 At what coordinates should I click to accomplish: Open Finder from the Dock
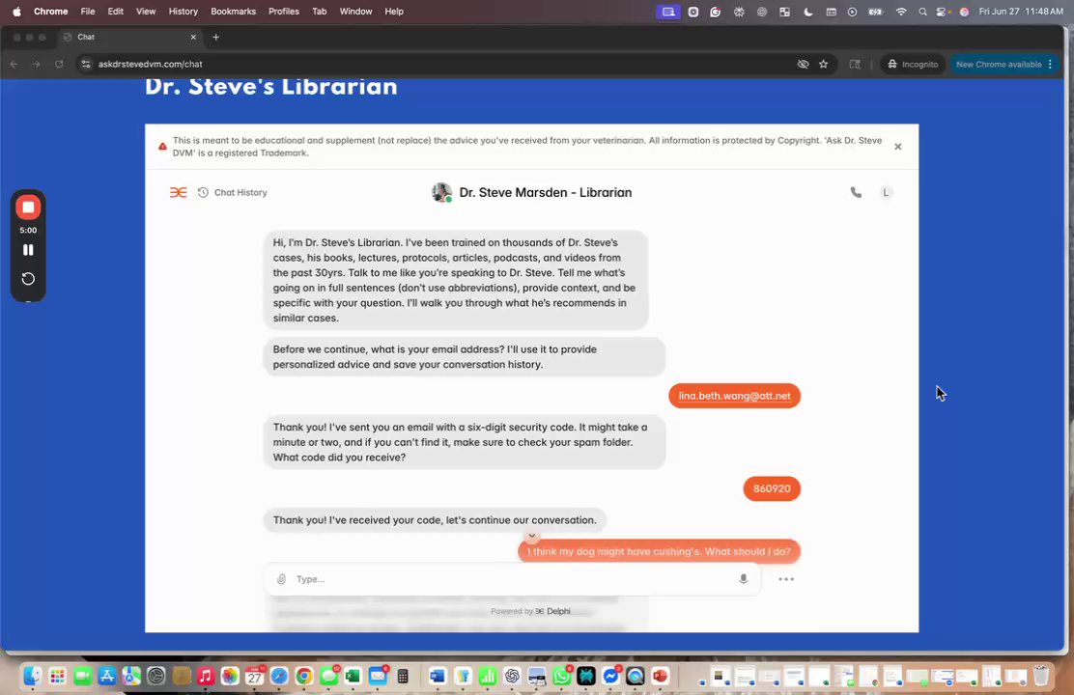pos(32,677)
